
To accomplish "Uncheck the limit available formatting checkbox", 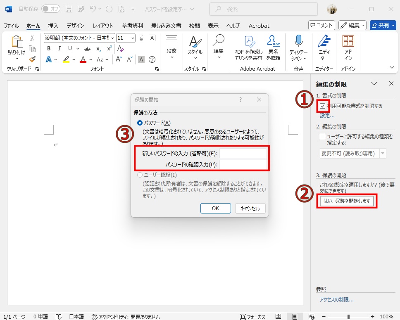I will [323, 106].
